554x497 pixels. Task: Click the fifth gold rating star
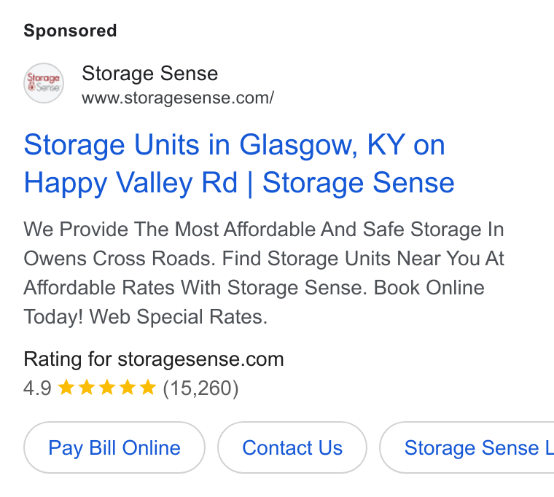148,387
